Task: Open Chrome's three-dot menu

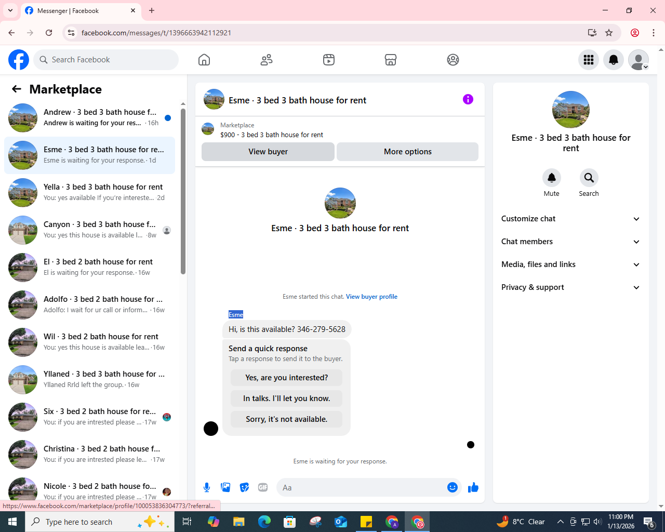Action: (x=654, y=33)
